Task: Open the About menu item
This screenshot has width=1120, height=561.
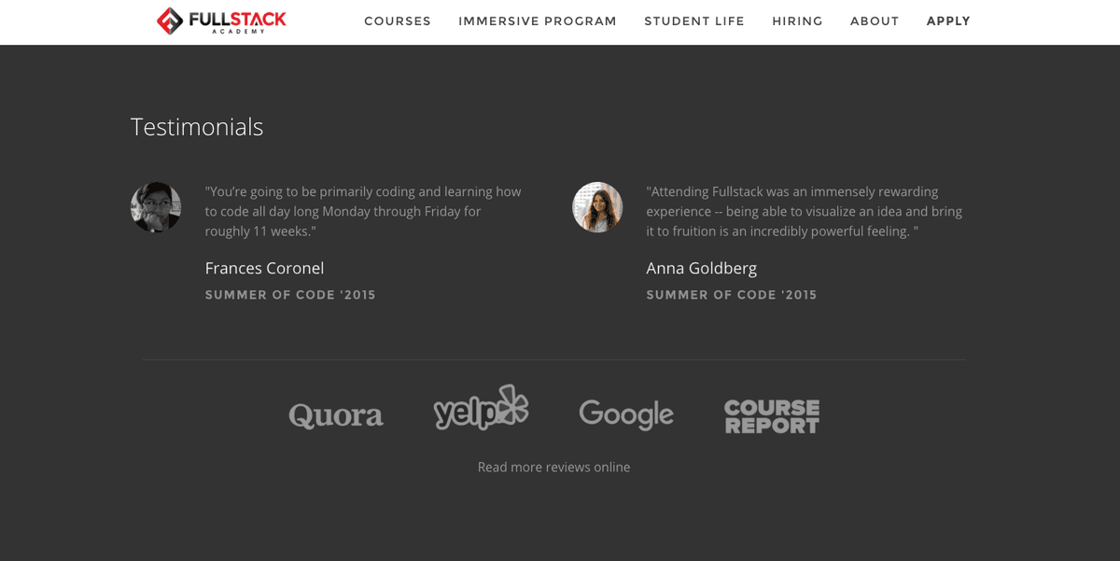Action: pyautogui.click(x=875, y=21)
